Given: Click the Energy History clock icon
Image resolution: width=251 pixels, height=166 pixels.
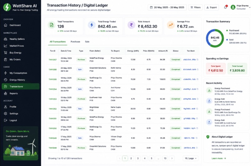Looking at the screenshot, I should tap(5, 80).
